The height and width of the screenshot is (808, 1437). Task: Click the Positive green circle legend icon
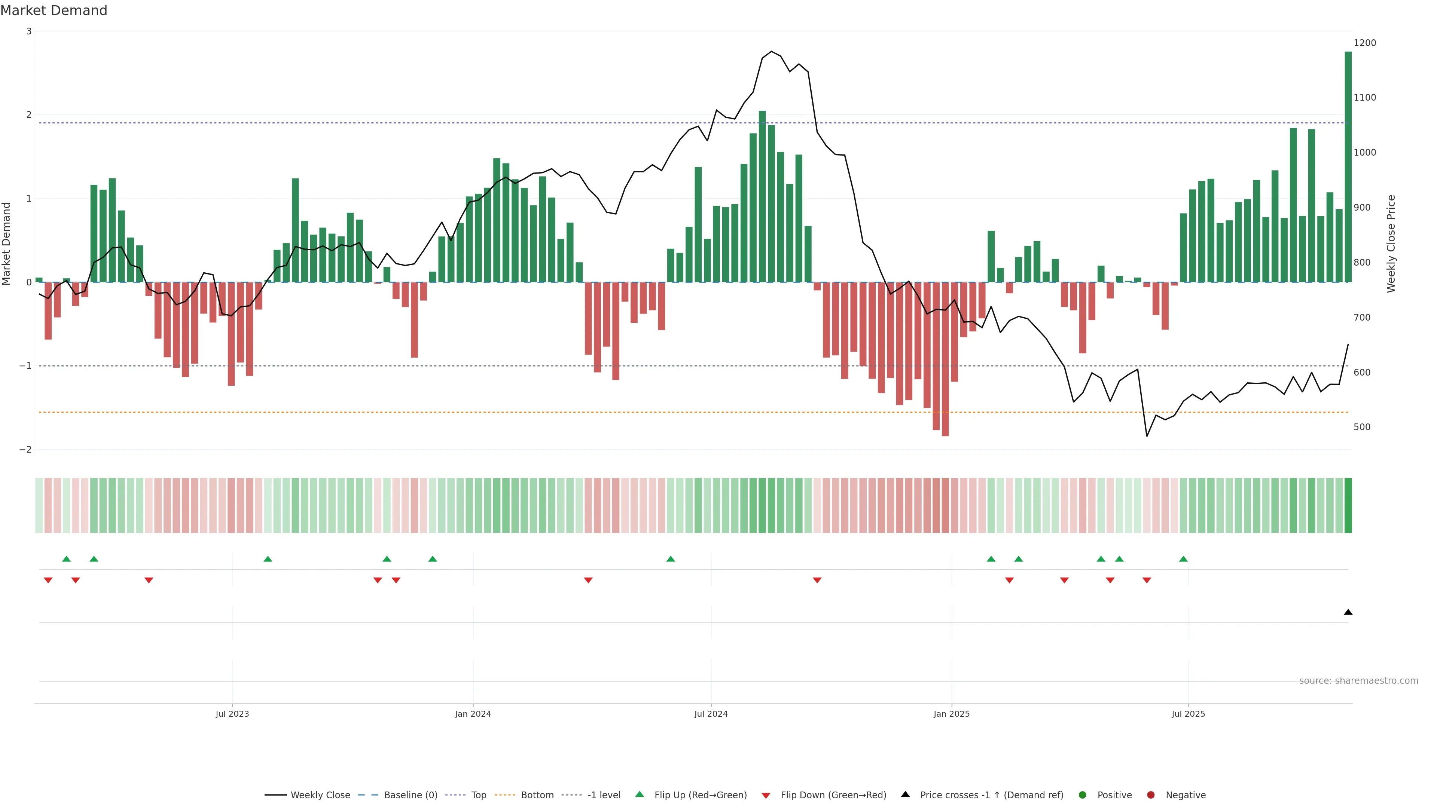(1082, 795)
